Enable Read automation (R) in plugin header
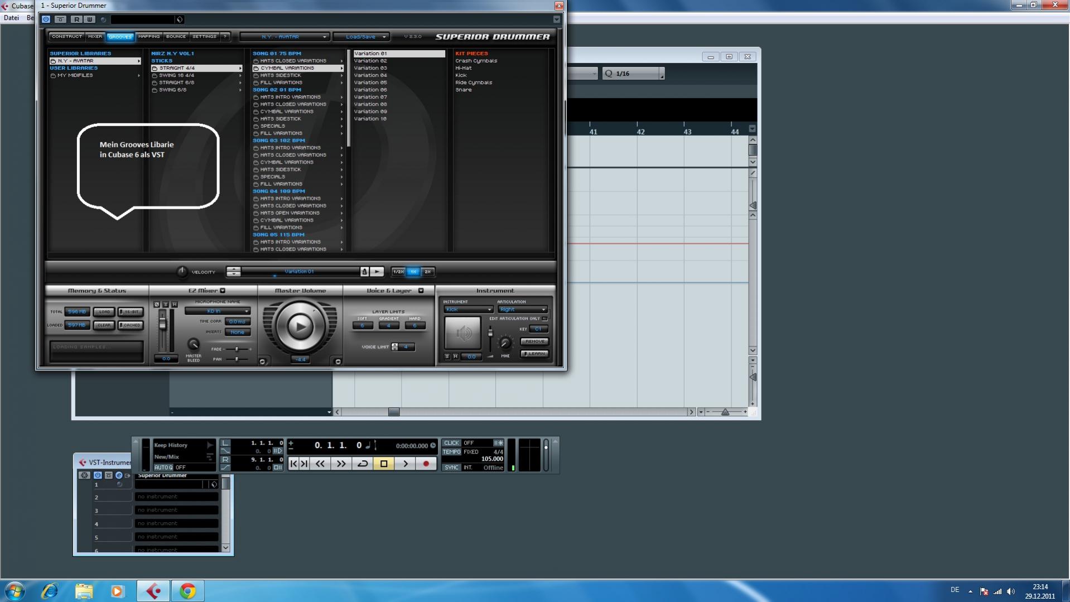 click(76, 19)
